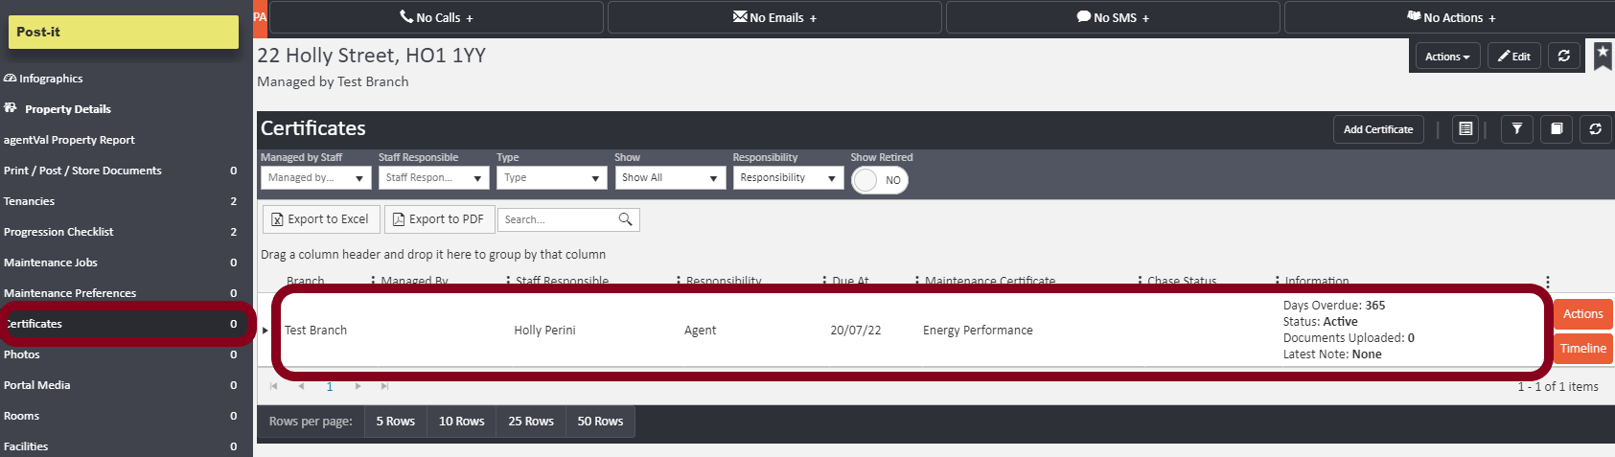Open Tenancies in the sidebar
Image resolution: width=1615 pixels, height=457 pixels.
point(30,201)
